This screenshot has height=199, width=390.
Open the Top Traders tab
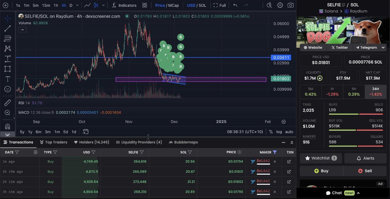pyautogui.click(x=54, y=142)
